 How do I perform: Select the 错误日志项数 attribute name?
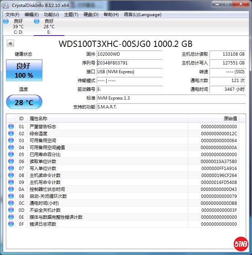click(43, 224)
